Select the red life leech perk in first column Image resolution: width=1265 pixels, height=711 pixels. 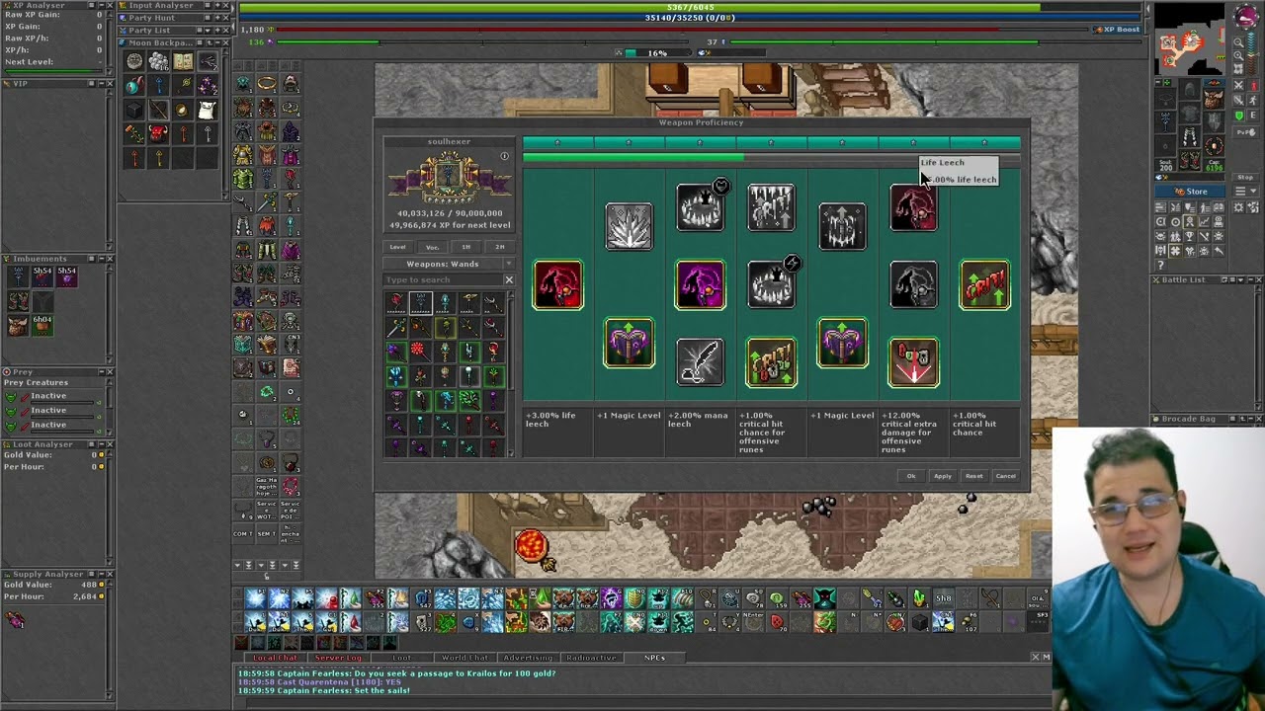[x=558, y=285]
